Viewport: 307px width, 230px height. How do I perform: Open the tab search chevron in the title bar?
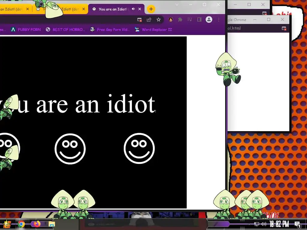click(177, 5)
